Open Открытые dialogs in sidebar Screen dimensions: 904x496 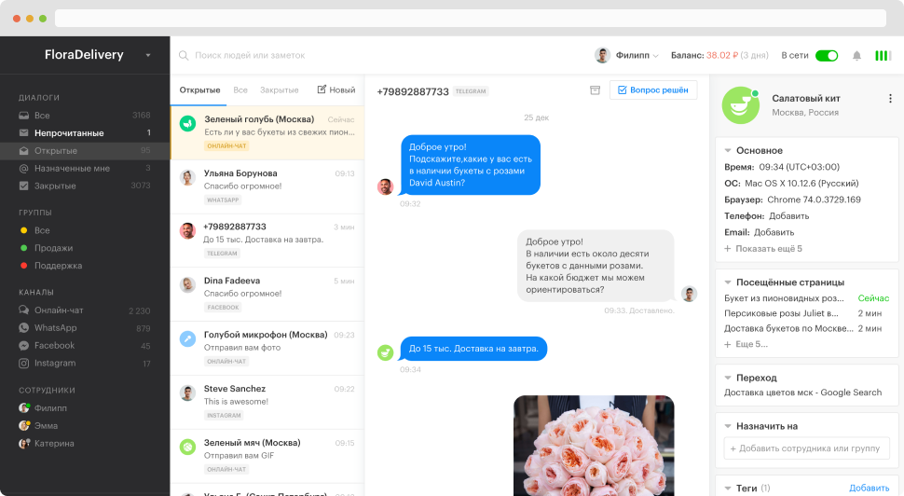click(x=85, y=150)
